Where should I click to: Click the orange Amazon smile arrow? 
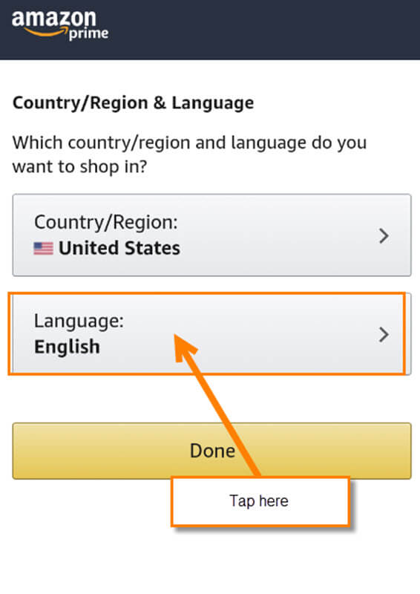45,32
